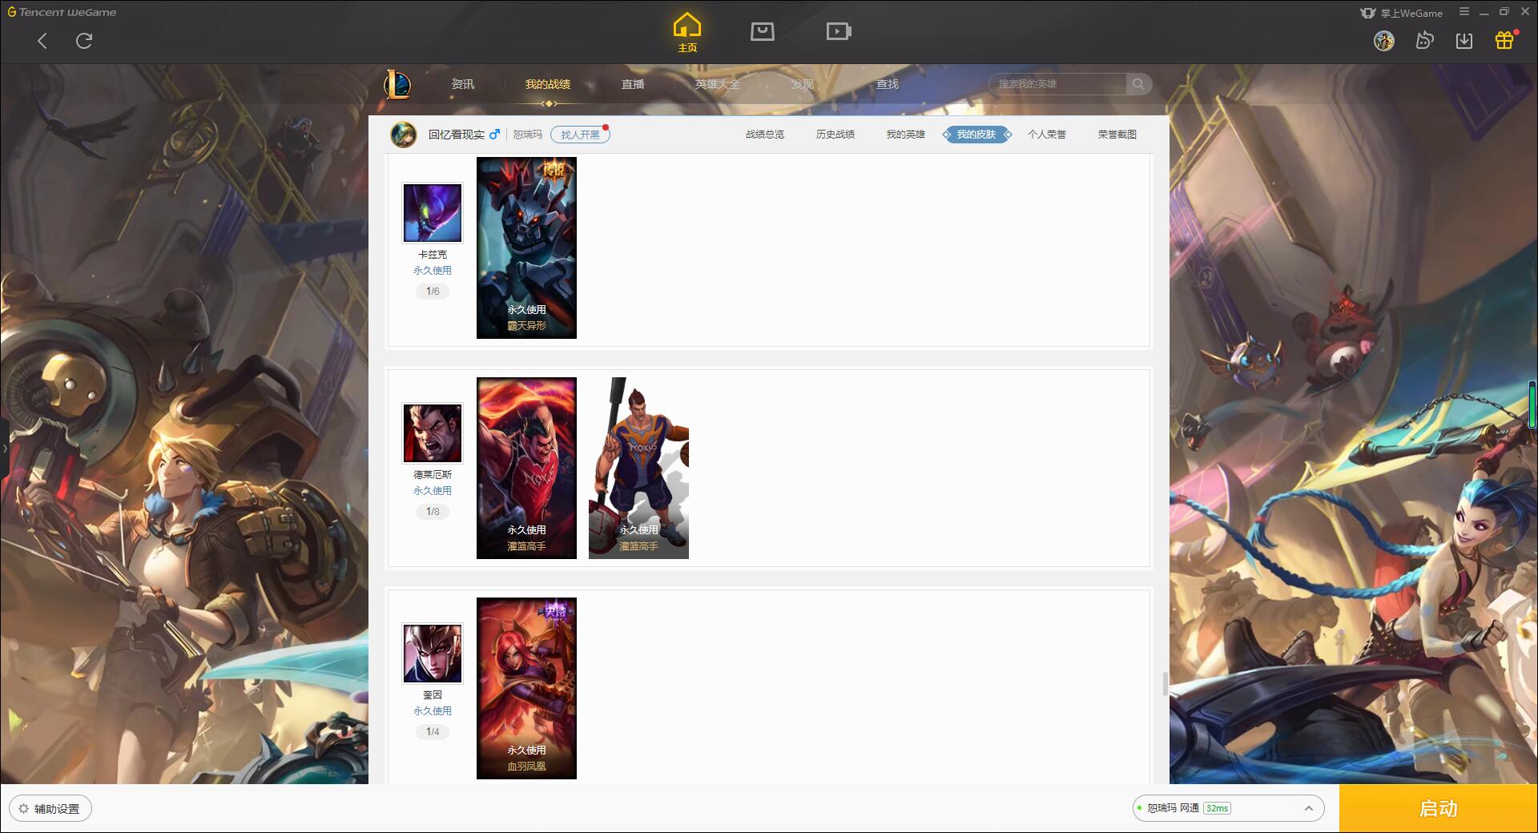This screenshot has height=833, width=1538.
Task: Click the player profile avatar beside 回忆看现实
Action: 403,135
